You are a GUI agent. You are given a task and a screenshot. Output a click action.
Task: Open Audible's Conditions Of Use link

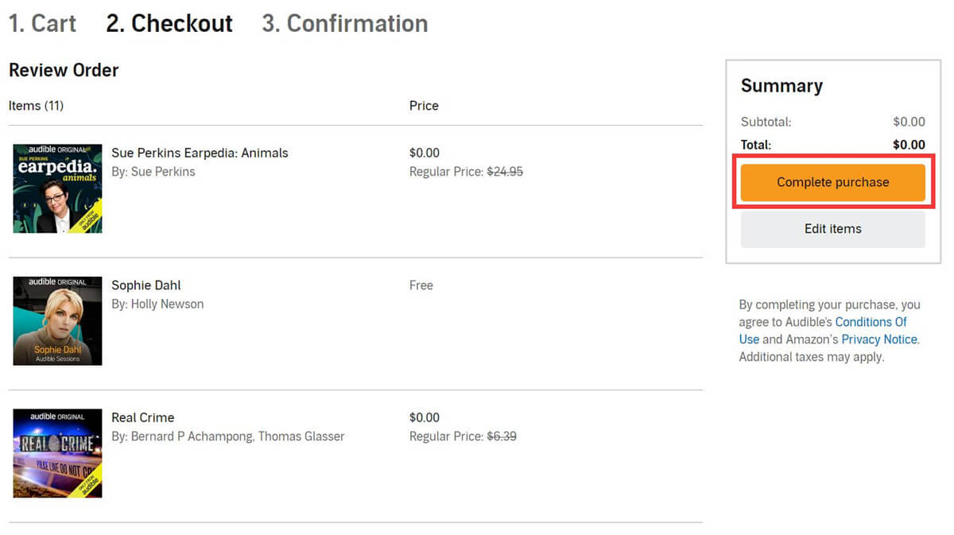872,321
